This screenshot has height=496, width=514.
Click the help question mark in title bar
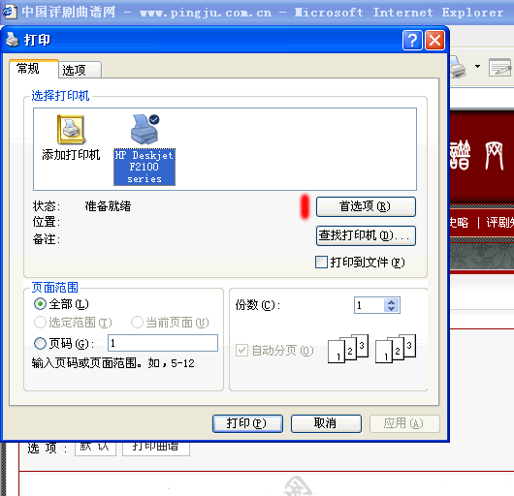[412, 41]
